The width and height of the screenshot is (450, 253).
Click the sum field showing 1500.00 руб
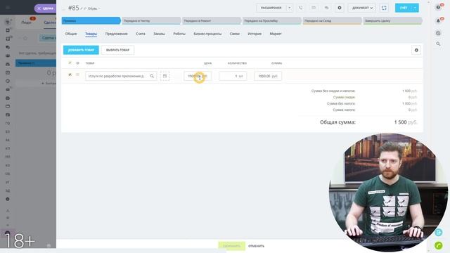pyautogui.click(x=268, y=76)
